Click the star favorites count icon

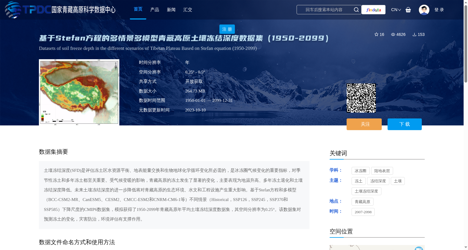click(x=376, y=34)
